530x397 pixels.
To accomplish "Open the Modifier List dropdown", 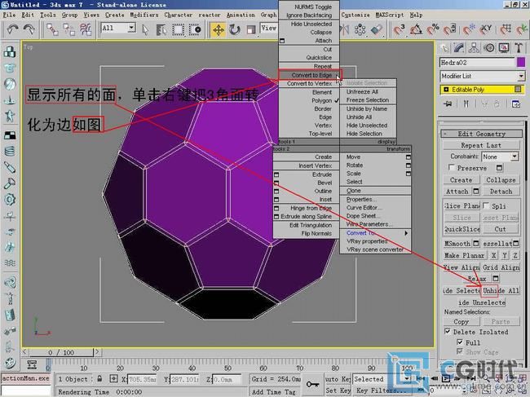I will pos(480,76).
